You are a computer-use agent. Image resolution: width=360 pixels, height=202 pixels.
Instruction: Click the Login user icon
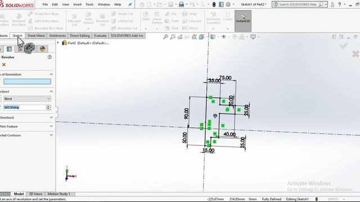pos(332,4)
